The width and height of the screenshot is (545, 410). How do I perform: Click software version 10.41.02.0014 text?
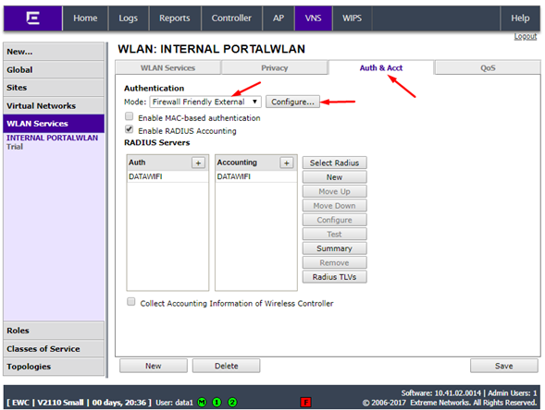coord(441,393)
